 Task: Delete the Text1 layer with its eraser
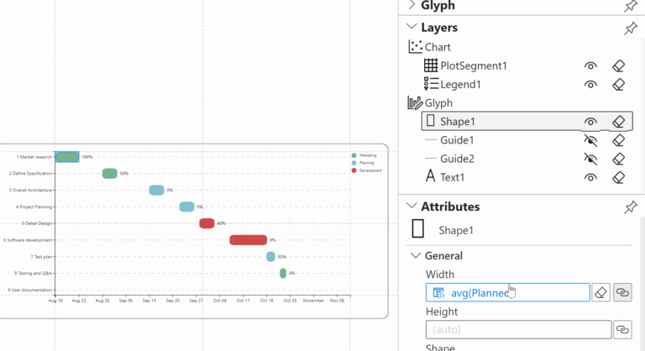tap(618, 177)
